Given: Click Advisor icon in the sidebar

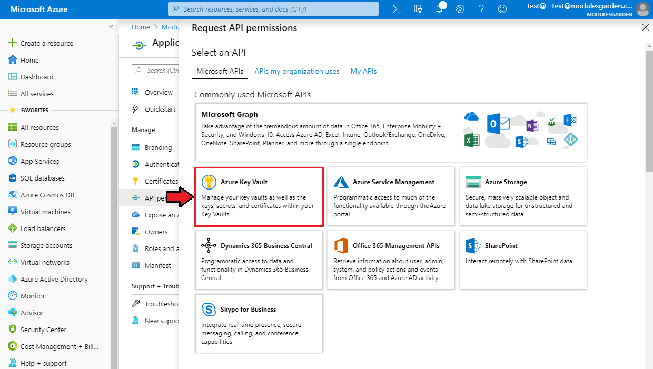Looking at the screenshot, I should [13, 313].
